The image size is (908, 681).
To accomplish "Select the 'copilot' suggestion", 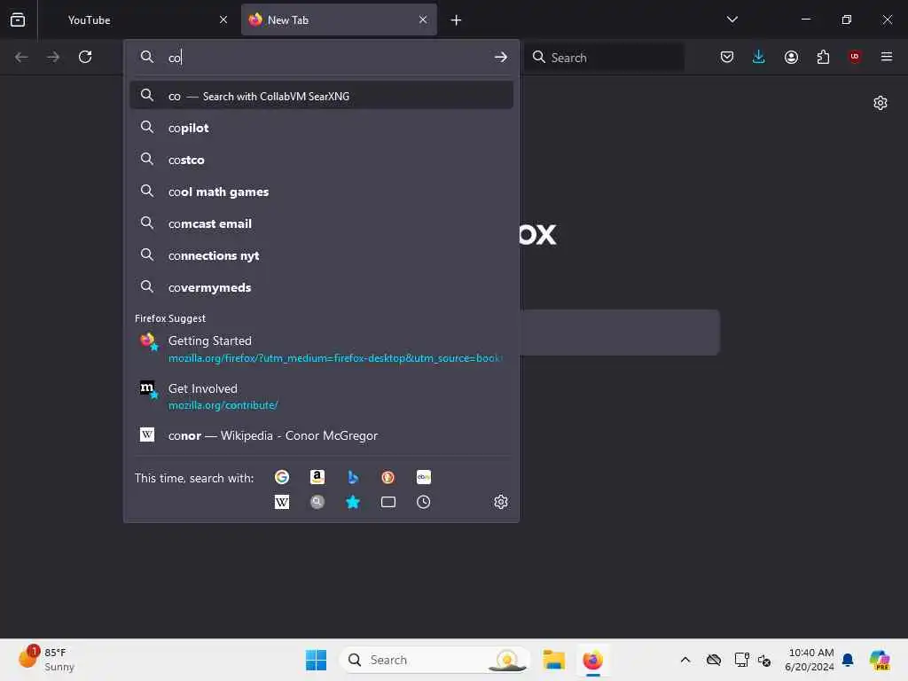I will [x=322, y=128].
